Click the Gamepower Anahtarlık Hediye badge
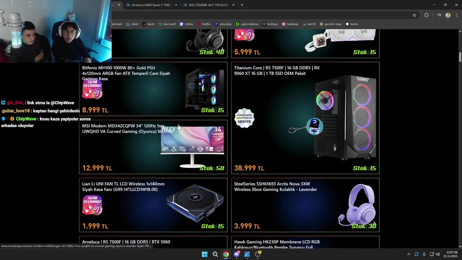The height and width of the screenshot is (260, 462). (244, 118)
